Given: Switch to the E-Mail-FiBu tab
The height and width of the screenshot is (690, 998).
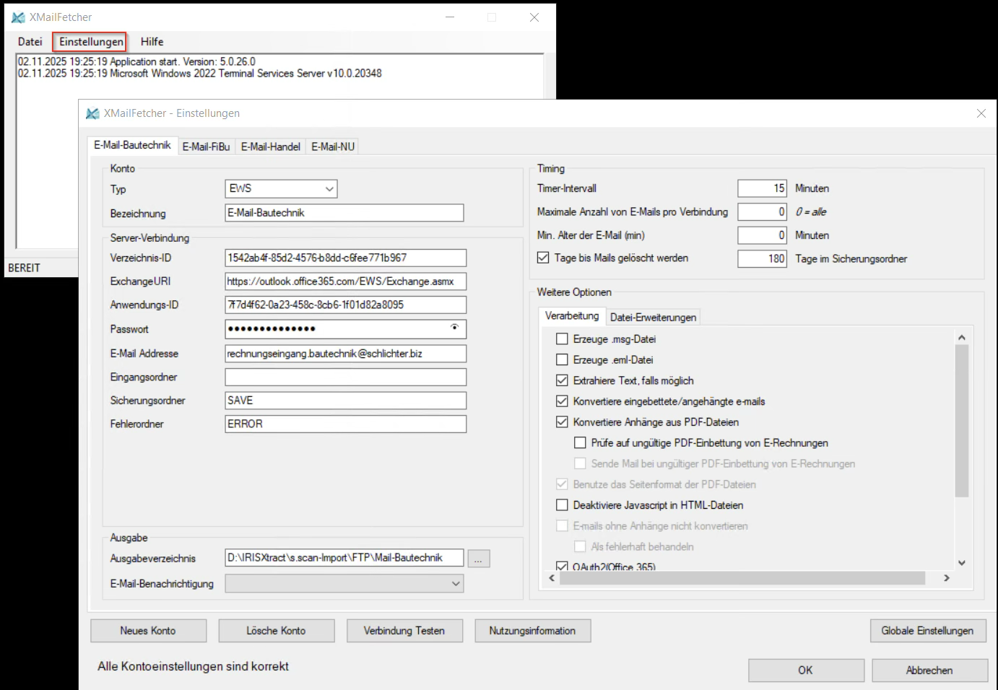Looking at the screenshot, I should (206, 147).
